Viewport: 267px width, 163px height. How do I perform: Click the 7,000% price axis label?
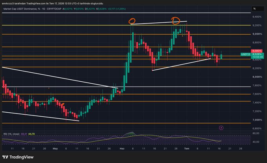click(x=257, y=120)
